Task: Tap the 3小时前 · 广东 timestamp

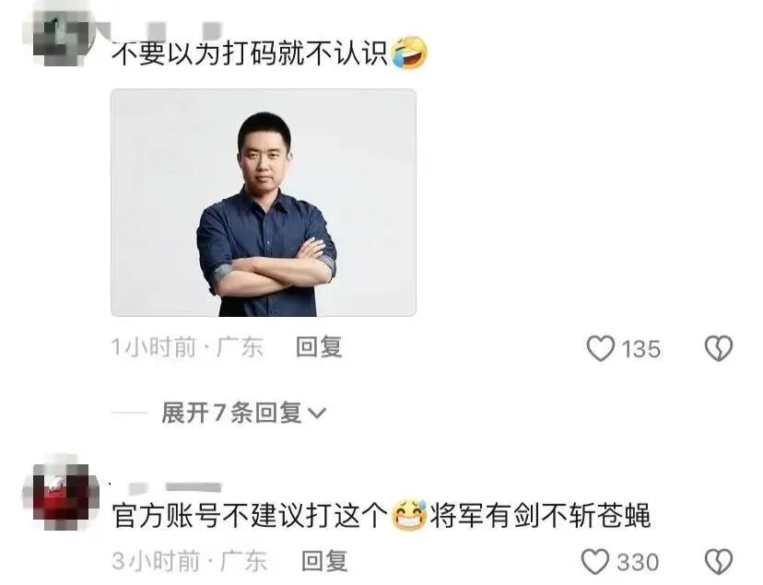Action: (x=189, y=561)
